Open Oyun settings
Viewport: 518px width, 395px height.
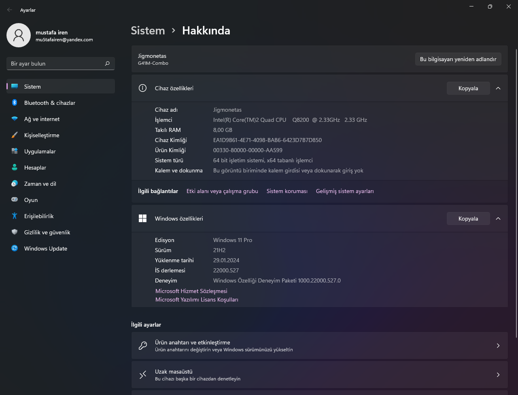31,200
